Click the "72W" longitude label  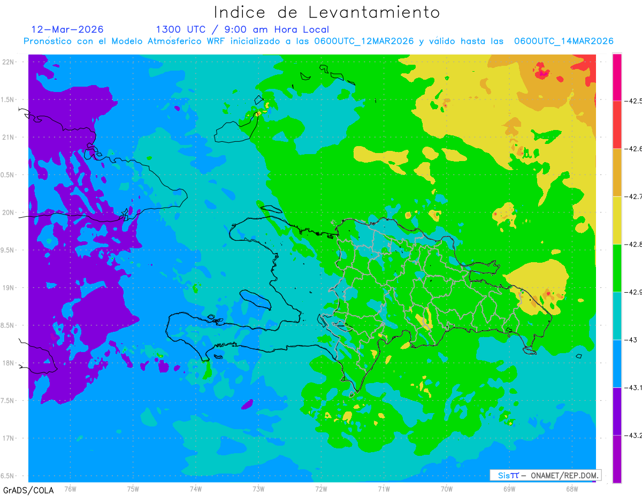click(x=321, y=489)
